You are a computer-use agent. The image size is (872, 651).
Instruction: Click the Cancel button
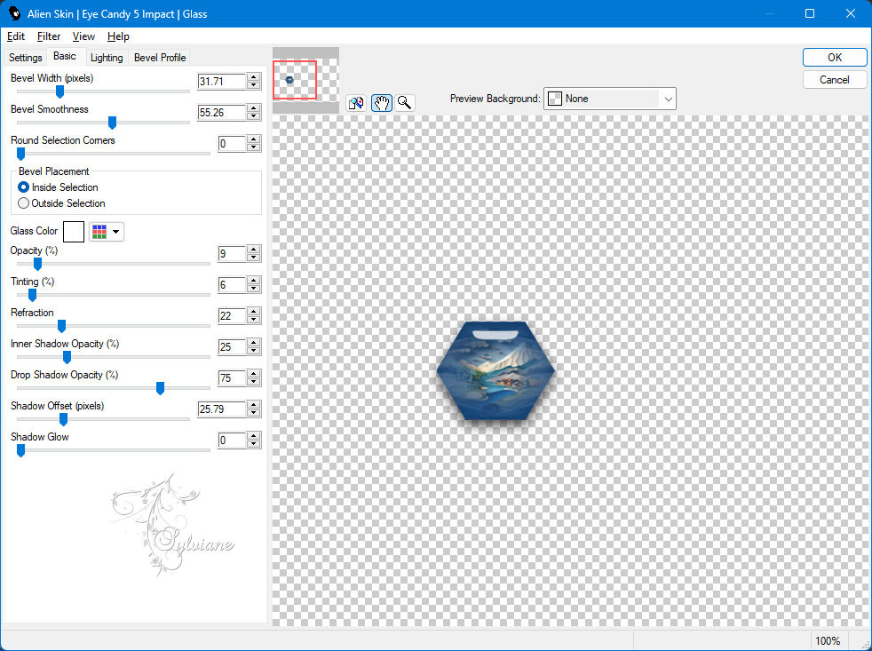coord(834,80)
